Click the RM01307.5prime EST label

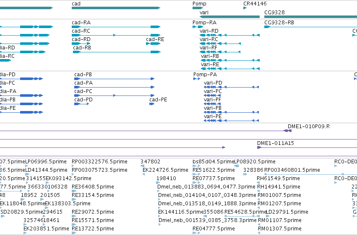pyautogui.click(x=279, y=229)
